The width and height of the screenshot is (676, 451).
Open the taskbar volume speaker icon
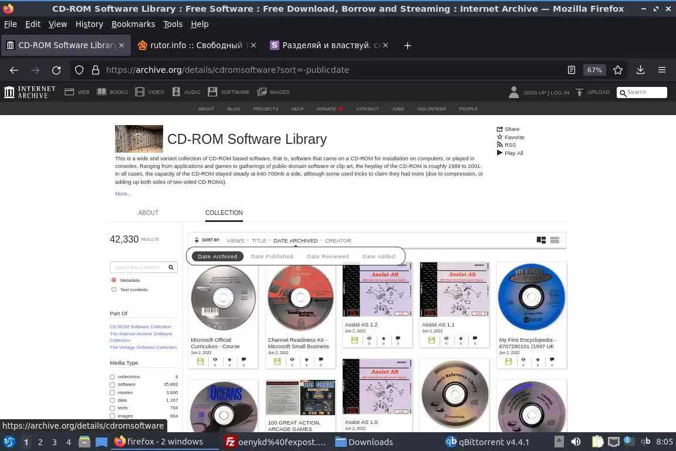click(x=576, y=442)
